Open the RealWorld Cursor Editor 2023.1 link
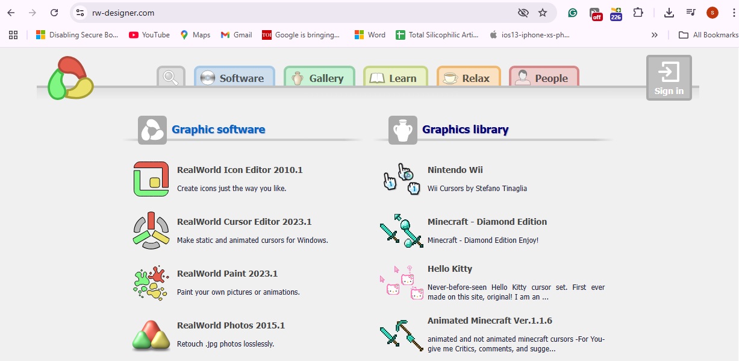739x361 pixels. (x=245, y=222)
